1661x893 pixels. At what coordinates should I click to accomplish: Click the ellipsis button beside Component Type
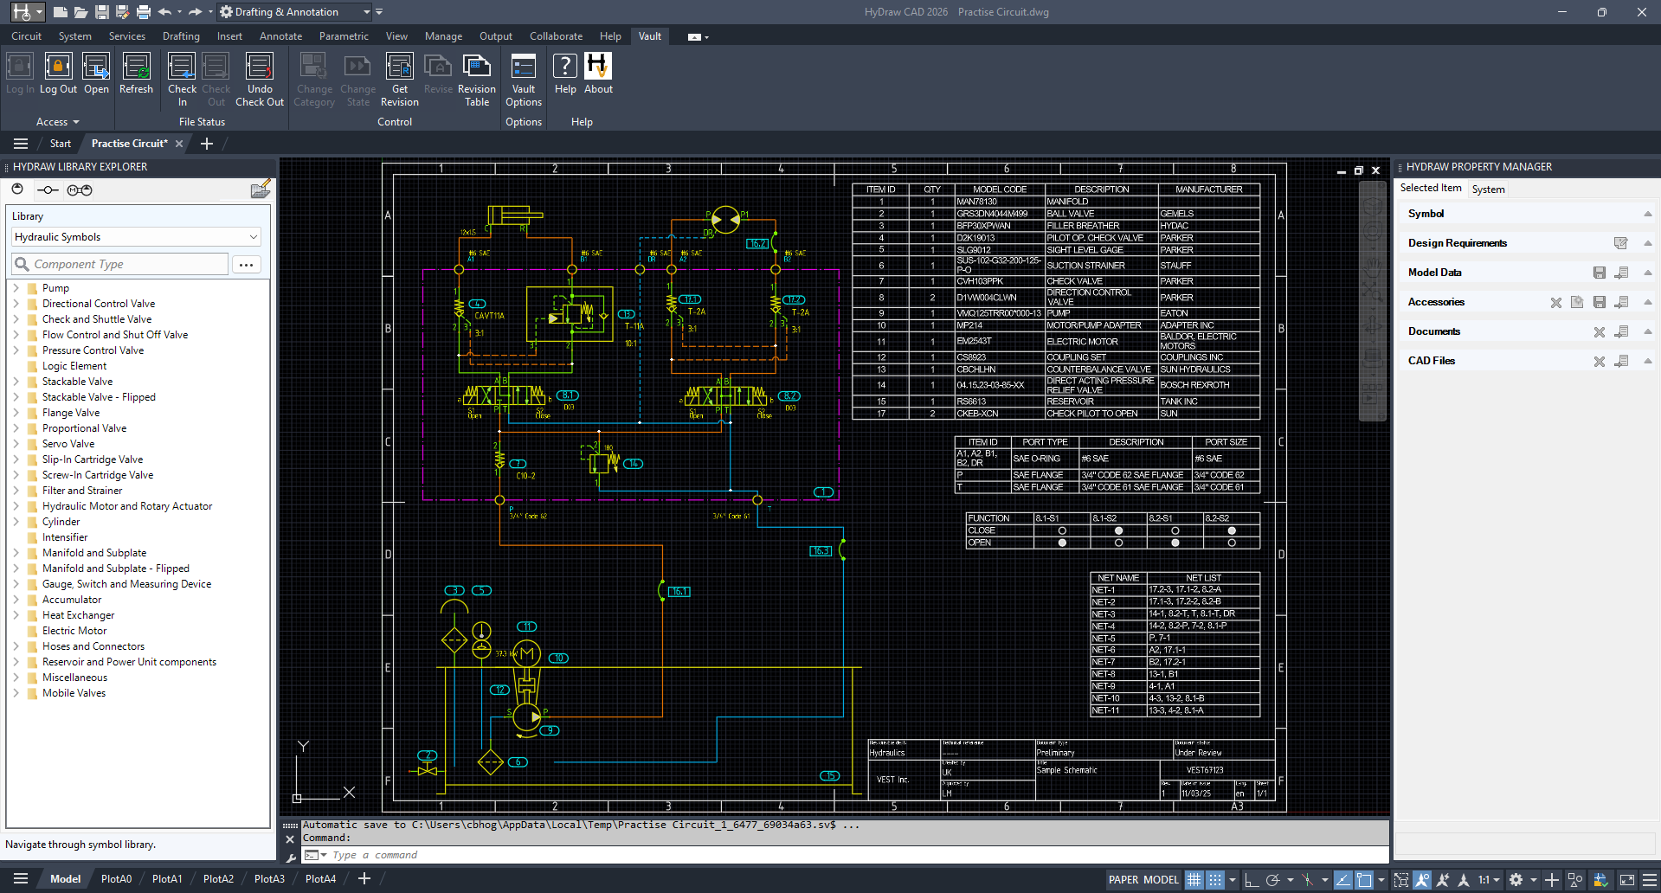[x=246, y=264]
